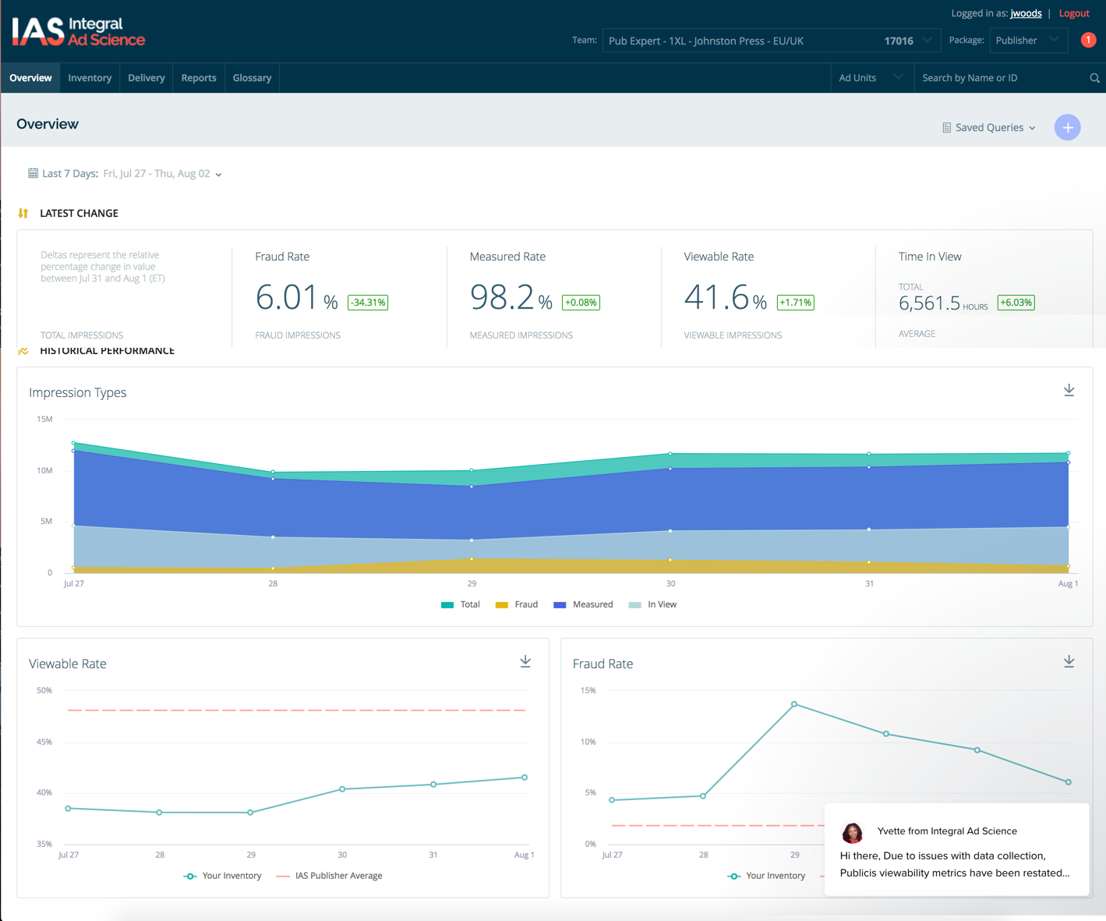Image resolution: width=1106 pixels, height=921 pixels.
Task: Expand the Team selection dropdown
Action: pyautogui.click(x=771, y=41)
